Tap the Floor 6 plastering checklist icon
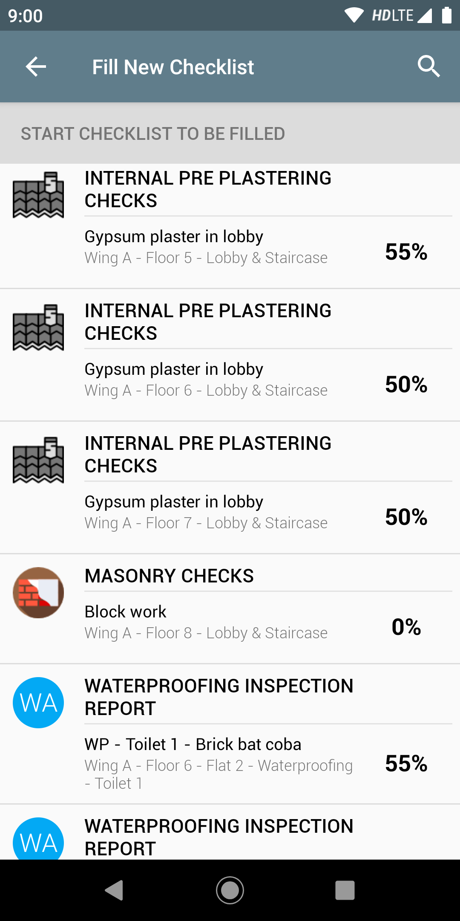Image resolution: width=460 pixels, height=921 pixels. (38, 327)
